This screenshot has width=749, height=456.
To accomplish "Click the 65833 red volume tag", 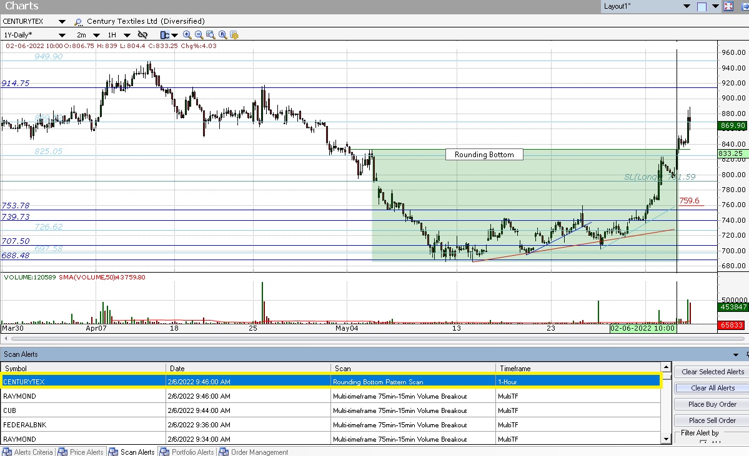I will (732, 325).
